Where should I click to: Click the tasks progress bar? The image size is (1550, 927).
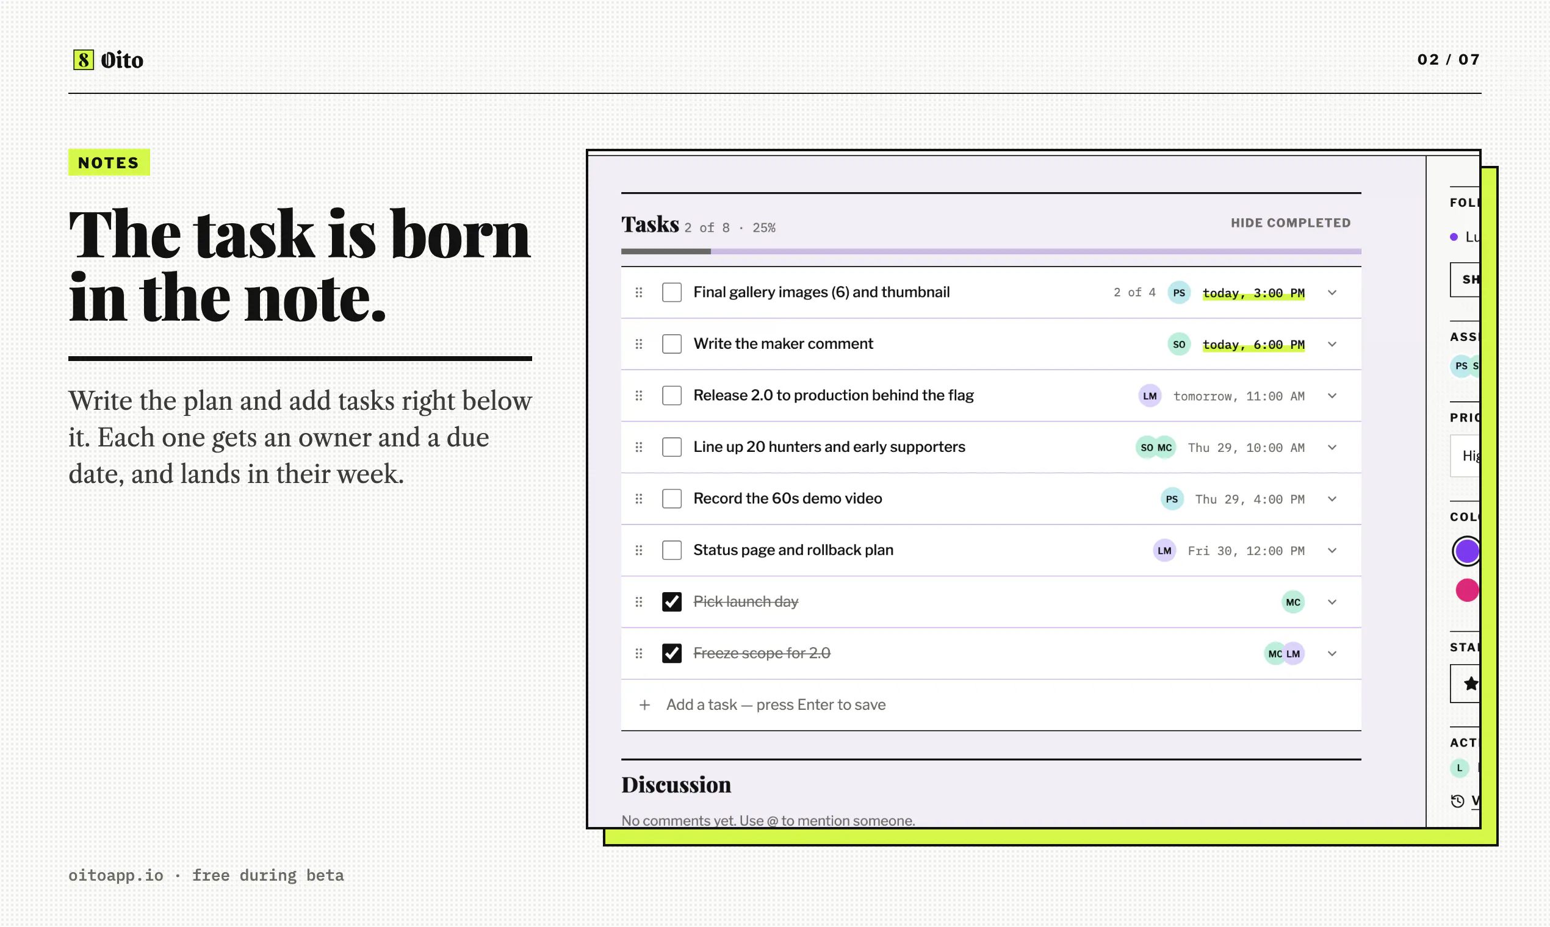point(990,251)
